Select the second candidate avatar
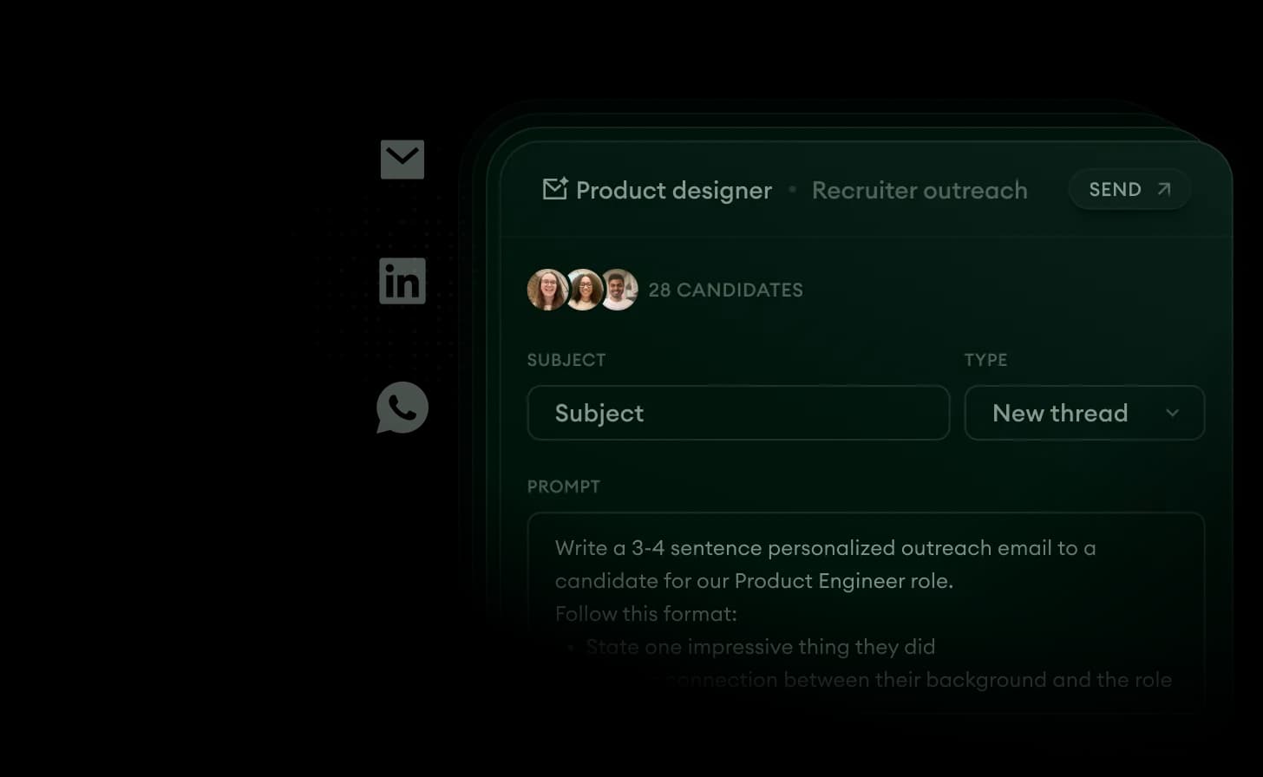 tap(585, 290)
